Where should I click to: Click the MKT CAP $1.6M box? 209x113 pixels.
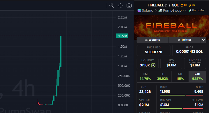point(195,63)
